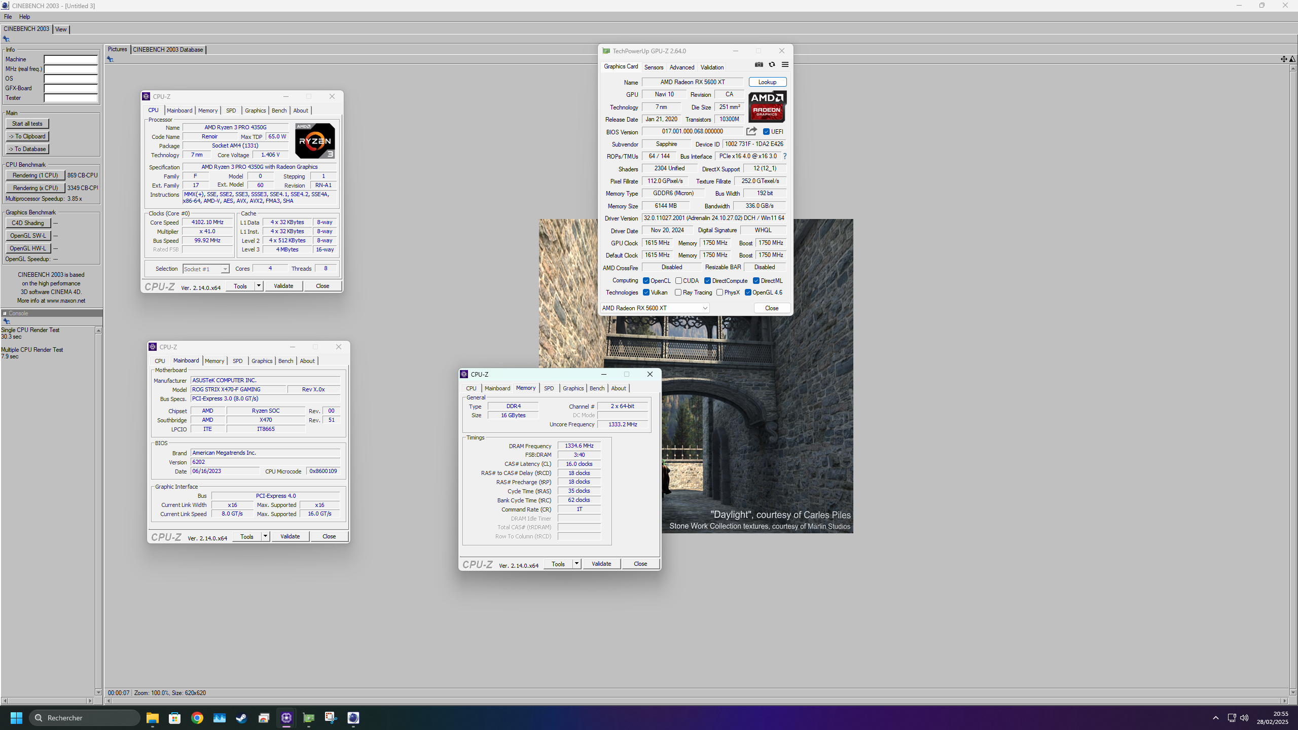The height and width of the screenshot is (730, 1298).
Task: Click the AMD Radeon Graphics logo in GPU-Z
Action: (x=767, y=106)
